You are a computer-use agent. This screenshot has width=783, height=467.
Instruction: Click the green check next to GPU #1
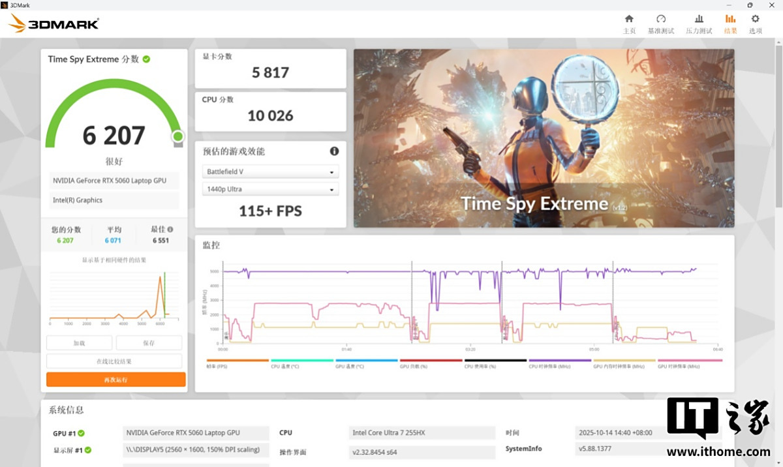tap(82, 433)
